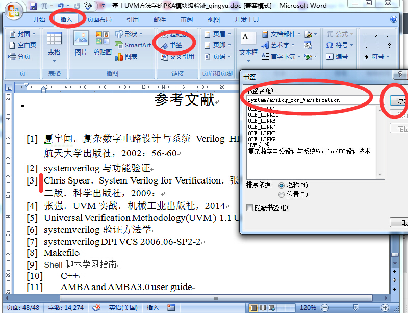
Task: Click the date and time icon
Action: tap(308, 45)
